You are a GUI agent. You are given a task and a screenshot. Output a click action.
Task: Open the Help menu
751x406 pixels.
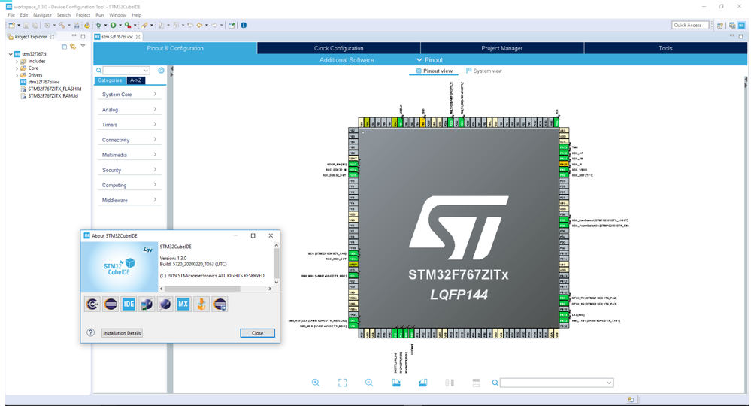click(137, 15)
